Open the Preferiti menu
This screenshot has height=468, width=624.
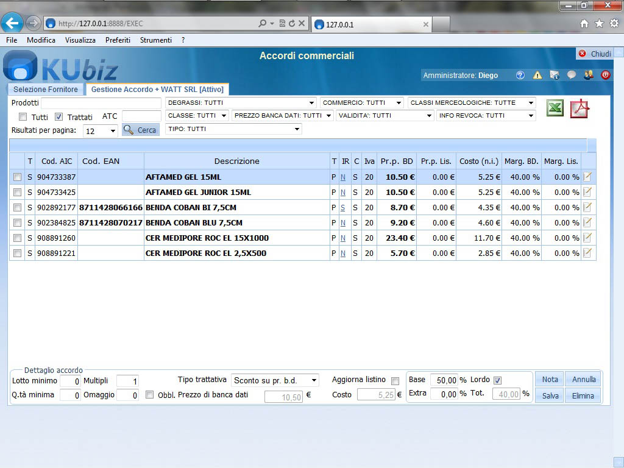[118, 40]
